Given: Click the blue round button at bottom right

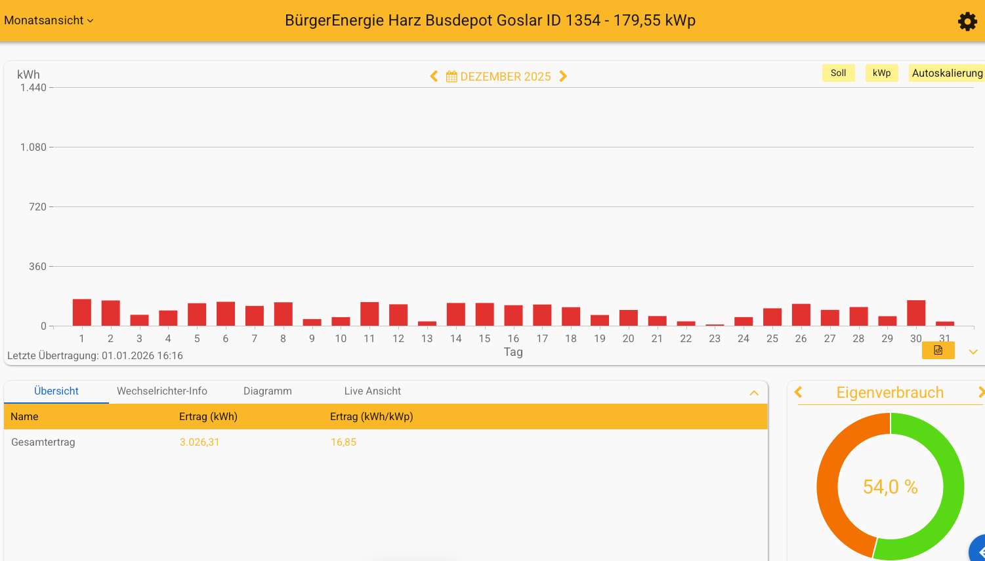Looking at the screenshot, I should coord(979,551).
